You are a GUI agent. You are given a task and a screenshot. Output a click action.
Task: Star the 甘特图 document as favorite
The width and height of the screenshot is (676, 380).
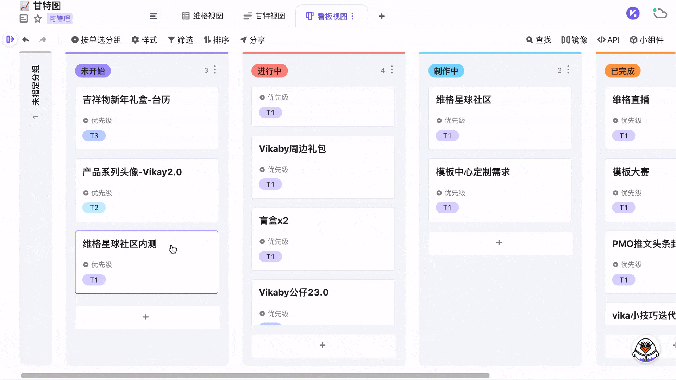(x=37, y=19)
